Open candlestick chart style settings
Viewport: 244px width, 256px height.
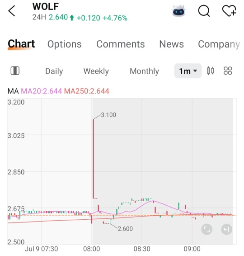pos(210,71)
